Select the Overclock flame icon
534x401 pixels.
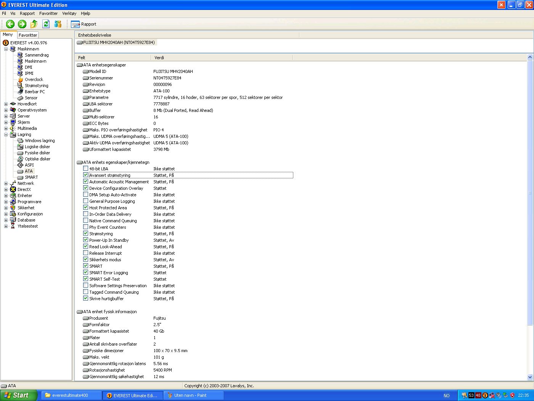point(20,79)
